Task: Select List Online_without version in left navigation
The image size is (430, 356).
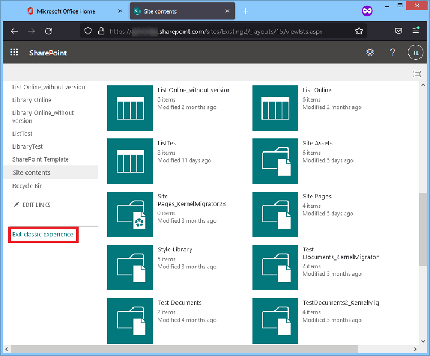Action: tap(49, 87)
